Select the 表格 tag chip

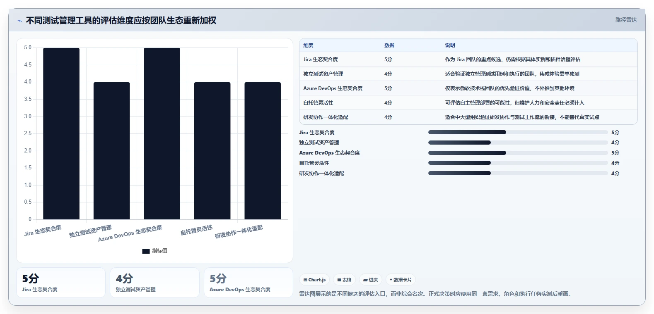coord(344,280)
